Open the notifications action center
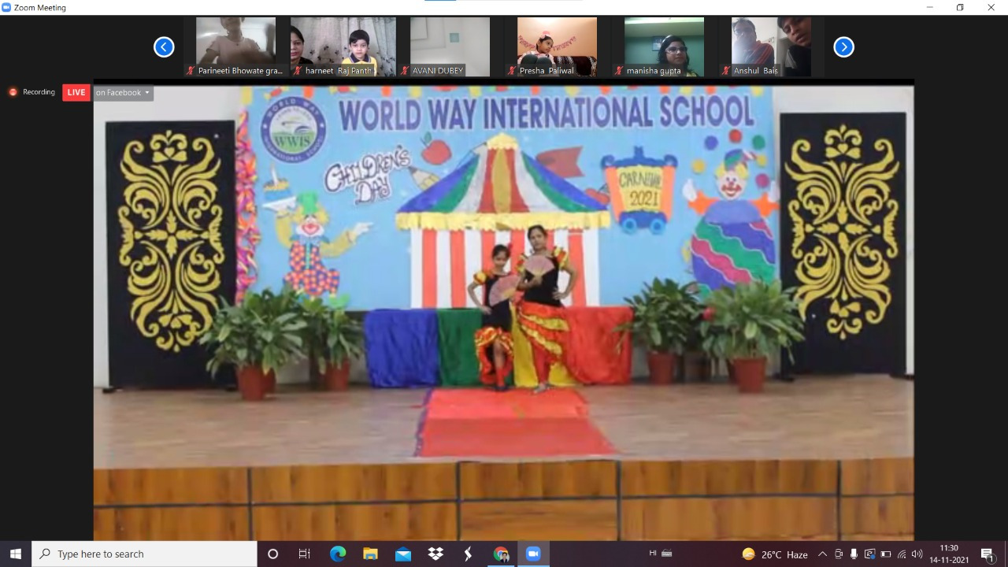Viewport: 1008px width, 567px height. [988, 554]
